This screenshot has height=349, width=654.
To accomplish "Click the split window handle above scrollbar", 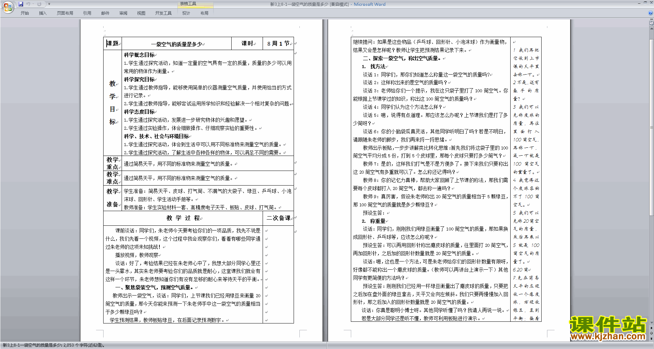I will [x=652, y=19].
